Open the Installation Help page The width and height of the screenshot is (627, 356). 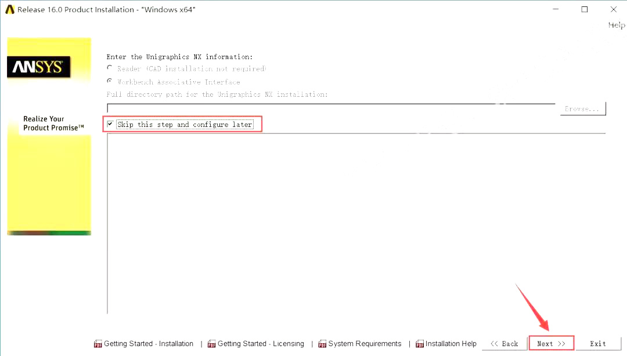[x=451, y=343]
